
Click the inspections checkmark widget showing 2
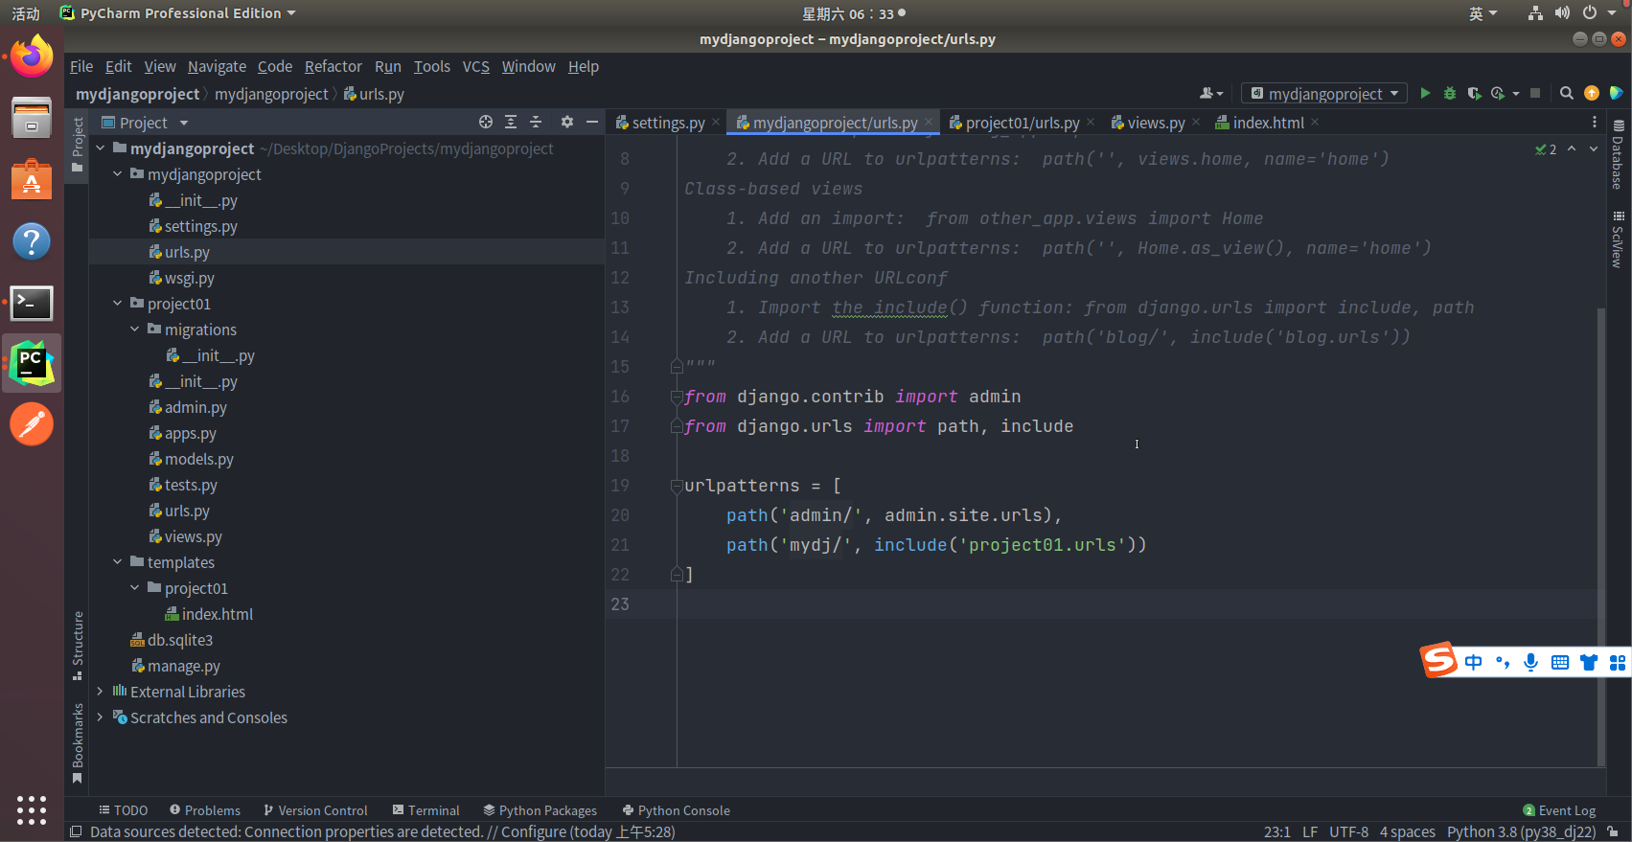(1546, 149)
